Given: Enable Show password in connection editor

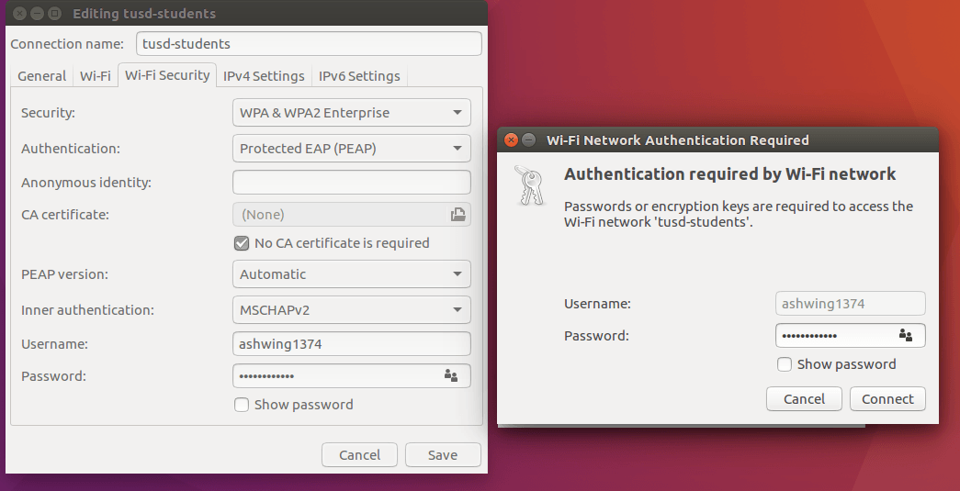Looking at the screenshot, I should 242,405.
